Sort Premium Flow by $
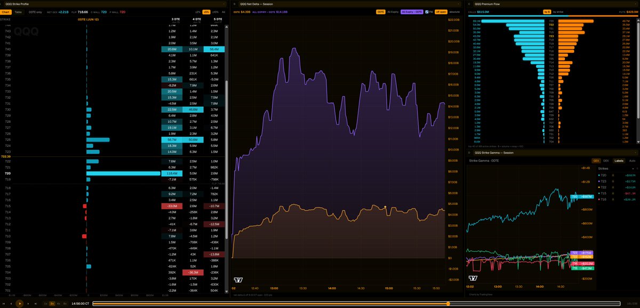Screen dimensions: 640x308 pyautogui.click(x=547, y=12)
